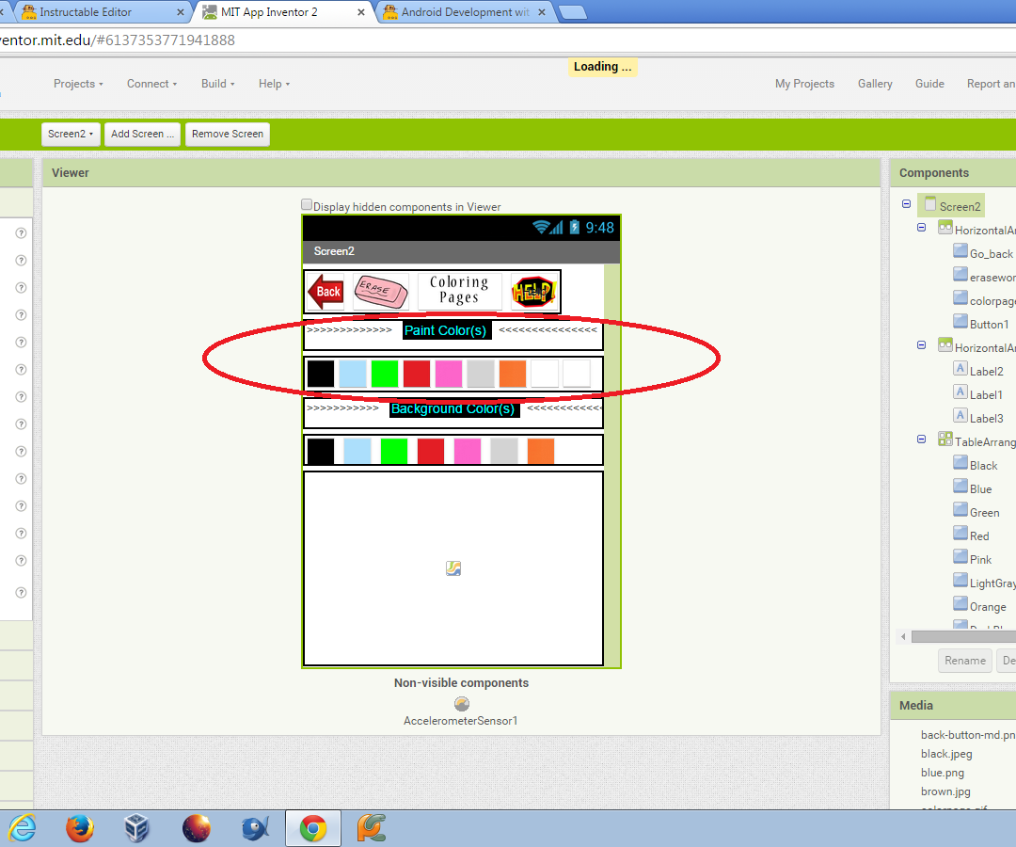The width and height of the screenshot is (1016, 847).
Task: Open the My Projects link
Action: click(x=804, y=84)
